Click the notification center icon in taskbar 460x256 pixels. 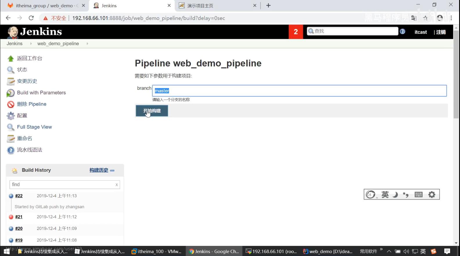[x=447, y=251]
